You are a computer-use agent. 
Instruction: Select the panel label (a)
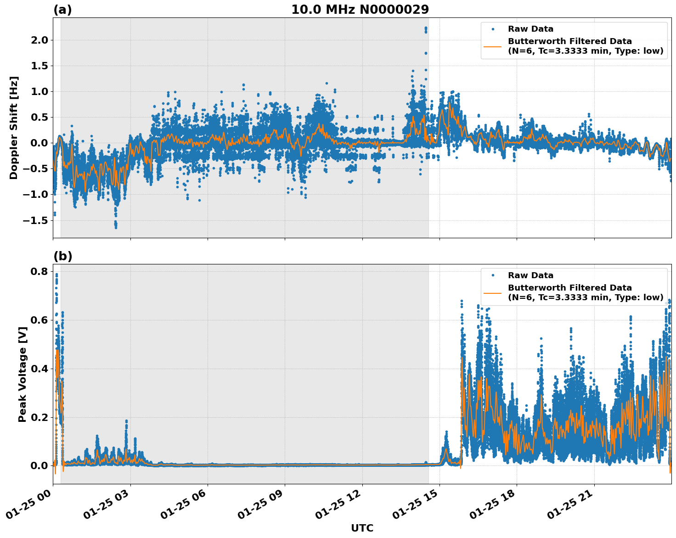point(62,8)
